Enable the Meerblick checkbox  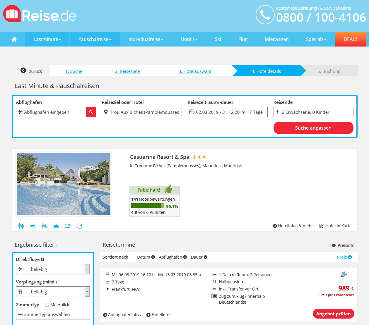[47, 305]
